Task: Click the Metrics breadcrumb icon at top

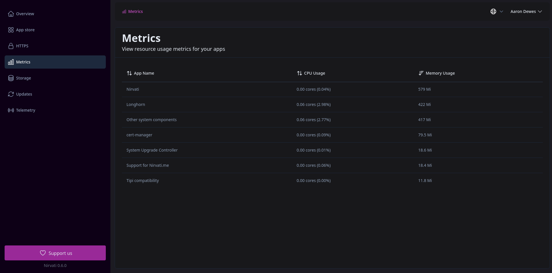Action: tap(124, 11)
